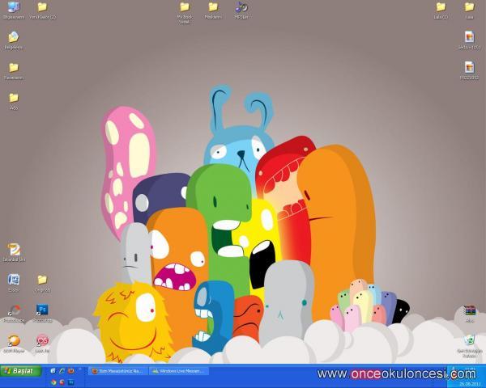Select the Photoshop shortcut on the desktop

pos(42,310)
